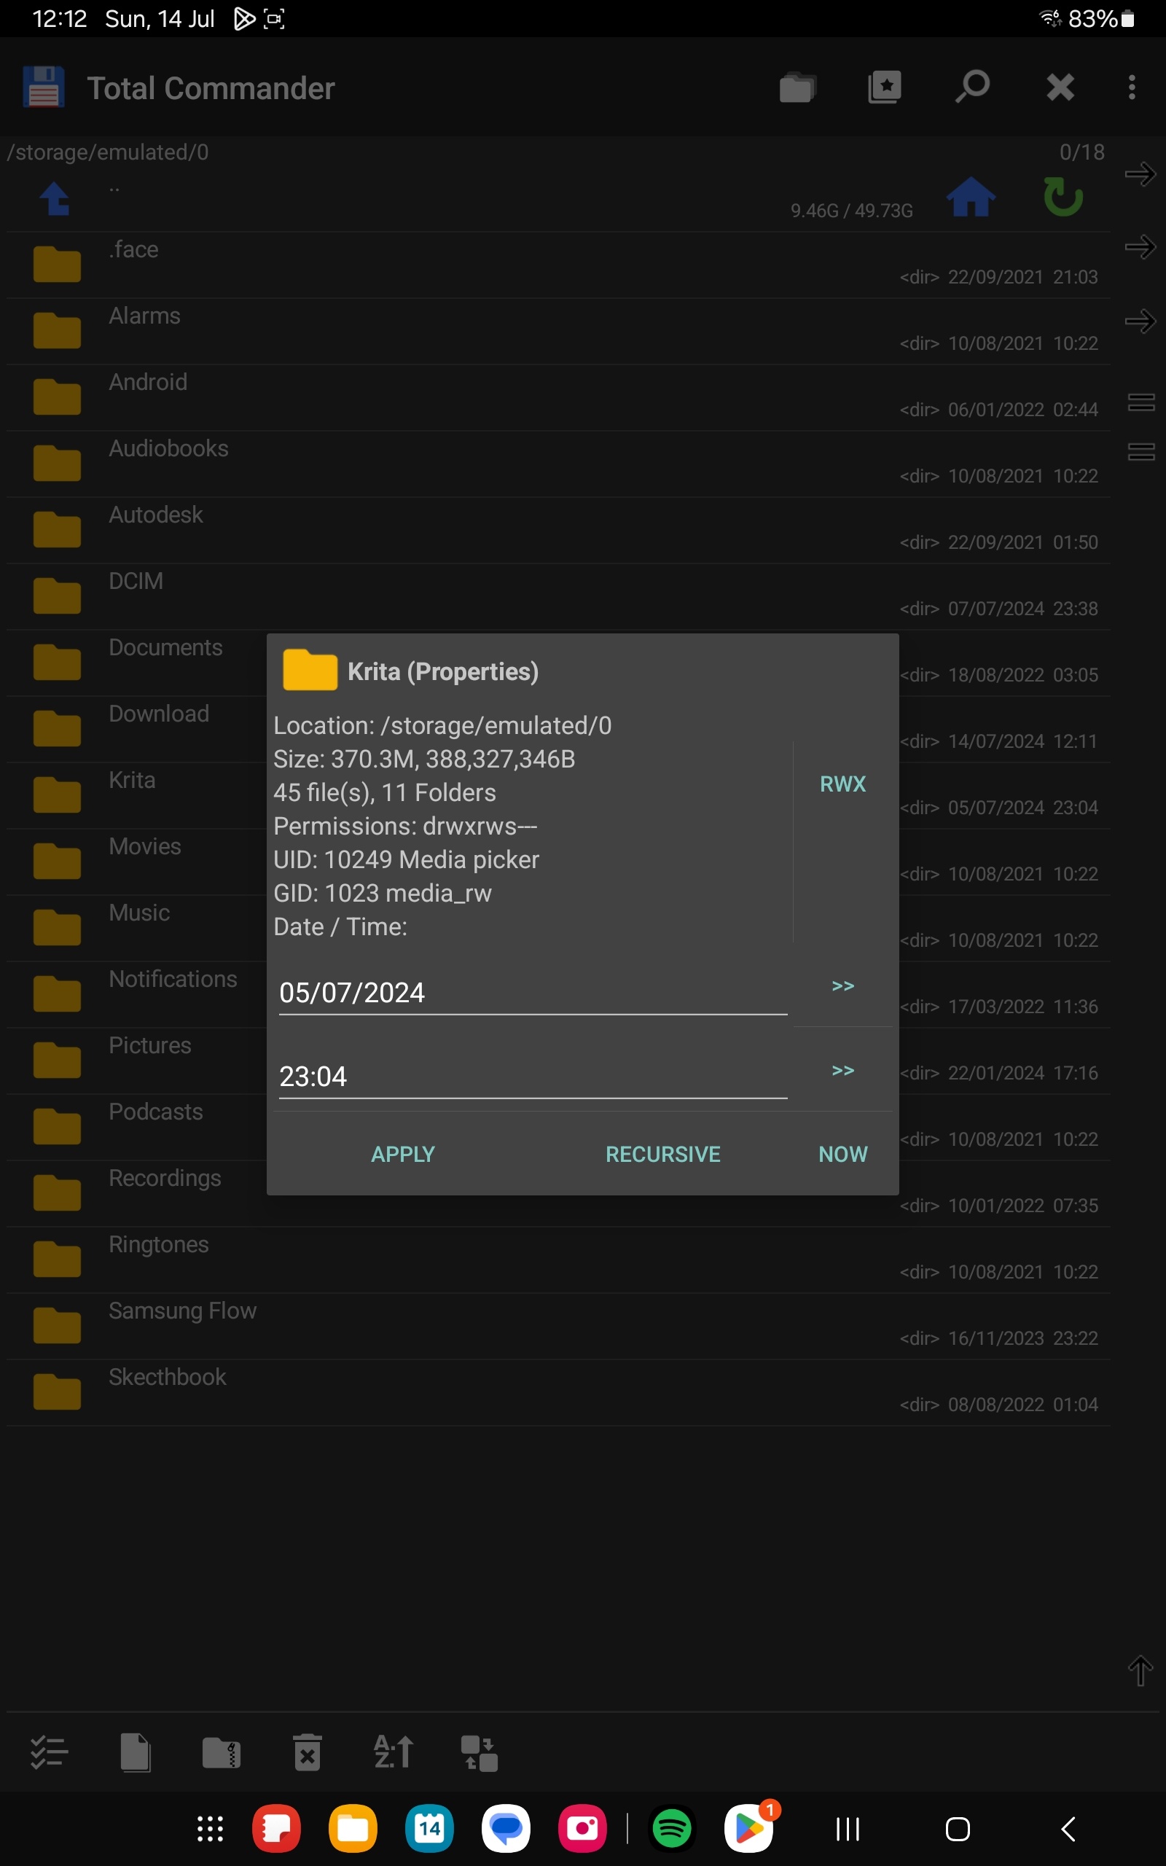Open the select files checklist icon
Image resolution: width=1166 pixels, height=1866 pixels.
coord(50,1752)
